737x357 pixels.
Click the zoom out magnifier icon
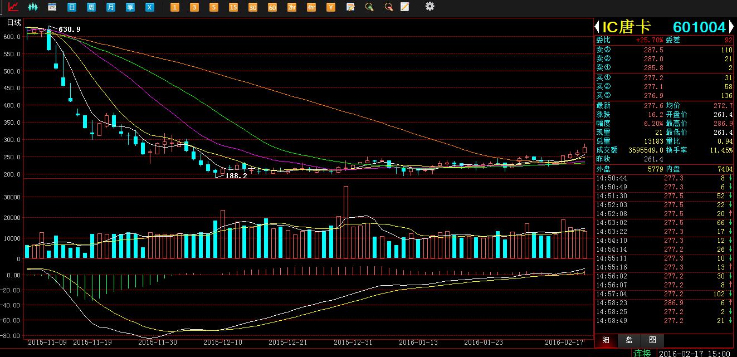pyautogui.click(x=388, y=7)
